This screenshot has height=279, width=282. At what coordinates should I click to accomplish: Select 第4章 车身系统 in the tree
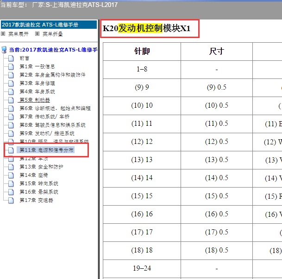tap(37, 91)
